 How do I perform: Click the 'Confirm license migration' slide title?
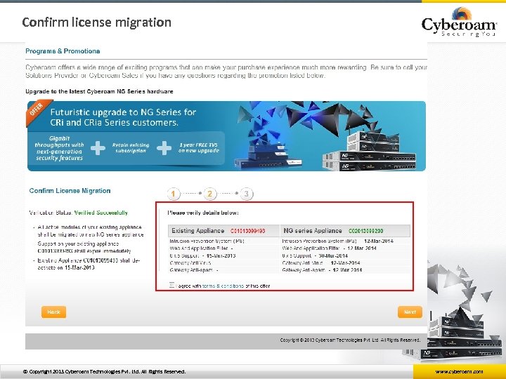point(96,22)
